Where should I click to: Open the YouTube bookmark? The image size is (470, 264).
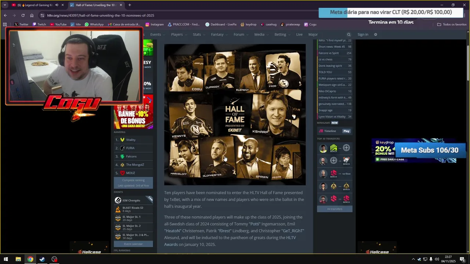58,25
